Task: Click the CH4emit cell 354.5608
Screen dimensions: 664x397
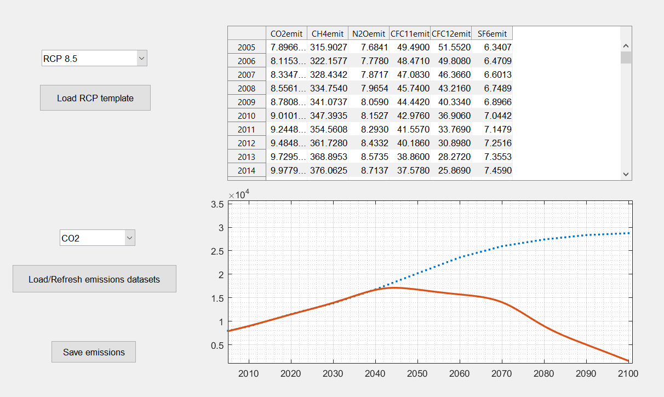Action: 328,130
